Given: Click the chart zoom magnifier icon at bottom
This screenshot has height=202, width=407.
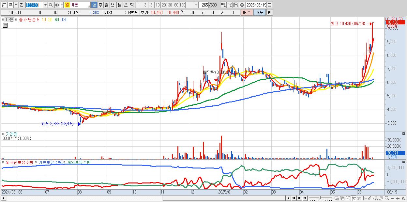Looking at the screenshot, I should point(387,198).
